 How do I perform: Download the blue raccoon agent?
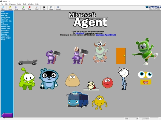click(x=49, y=79)
